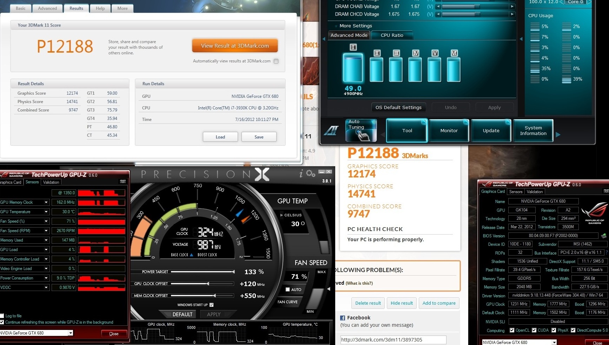
Task: Select CPU core I ratio bar
Action: click(353, 68)
